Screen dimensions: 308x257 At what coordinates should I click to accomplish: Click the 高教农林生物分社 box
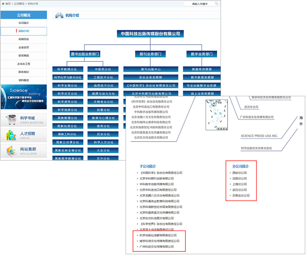click(68, 150)
